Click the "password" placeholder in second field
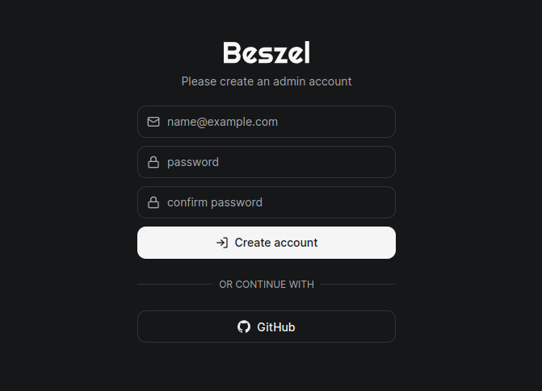Viewport: 542px width, 391px height. click(193, 162)
